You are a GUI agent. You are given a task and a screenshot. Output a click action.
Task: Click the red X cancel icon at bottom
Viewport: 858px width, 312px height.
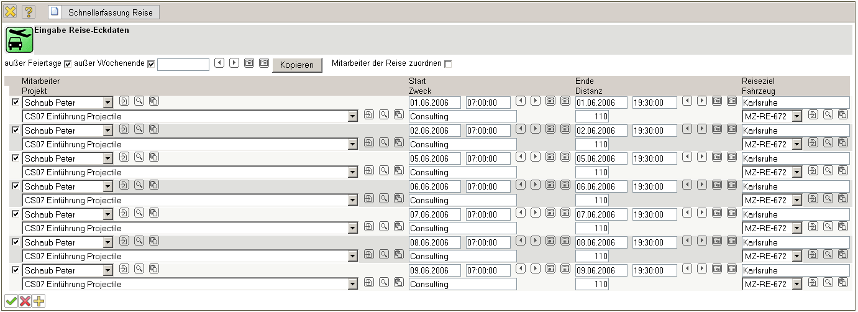pyautogui.click(x=25, y=301)
